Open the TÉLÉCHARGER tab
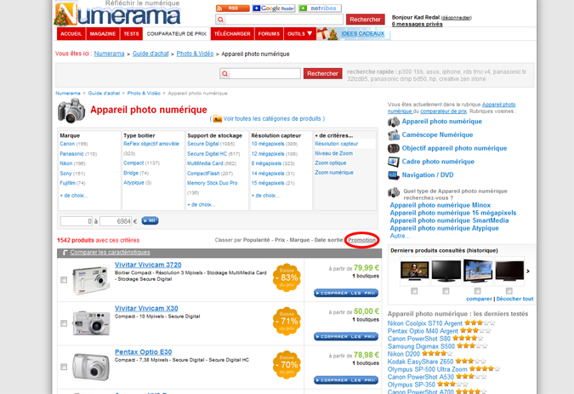Image resolution: width=574 pixels, height=394 pixels. pos(232,34)
